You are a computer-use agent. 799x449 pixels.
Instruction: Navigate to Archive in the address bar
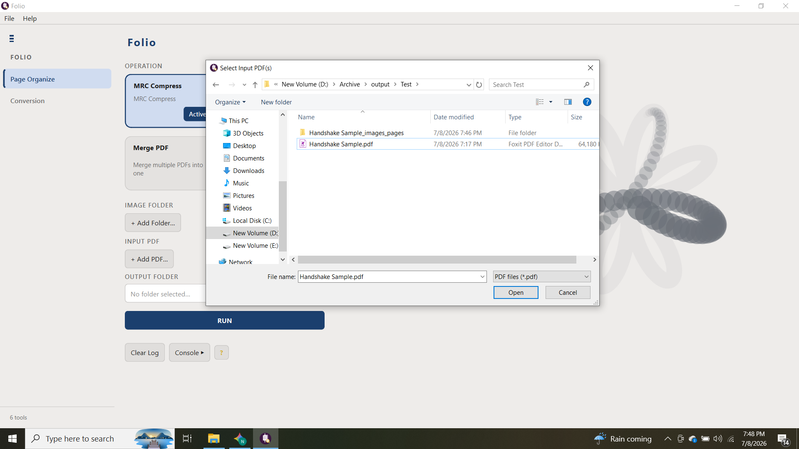point(350,84)
